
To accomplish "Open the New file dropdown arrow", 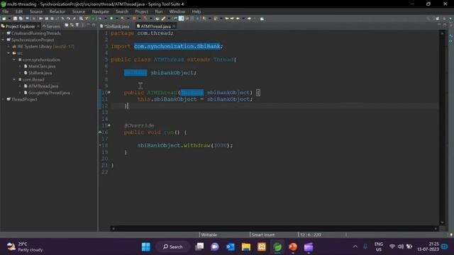I will click(x=9, y=18).
